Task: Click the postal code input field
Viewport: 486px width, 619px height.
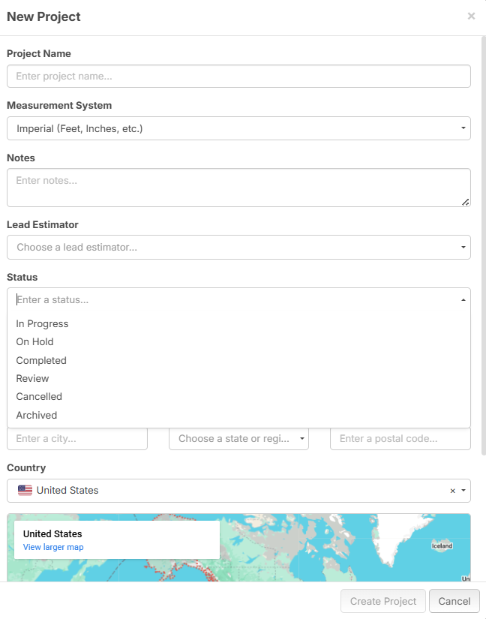Action: (400, 439)
